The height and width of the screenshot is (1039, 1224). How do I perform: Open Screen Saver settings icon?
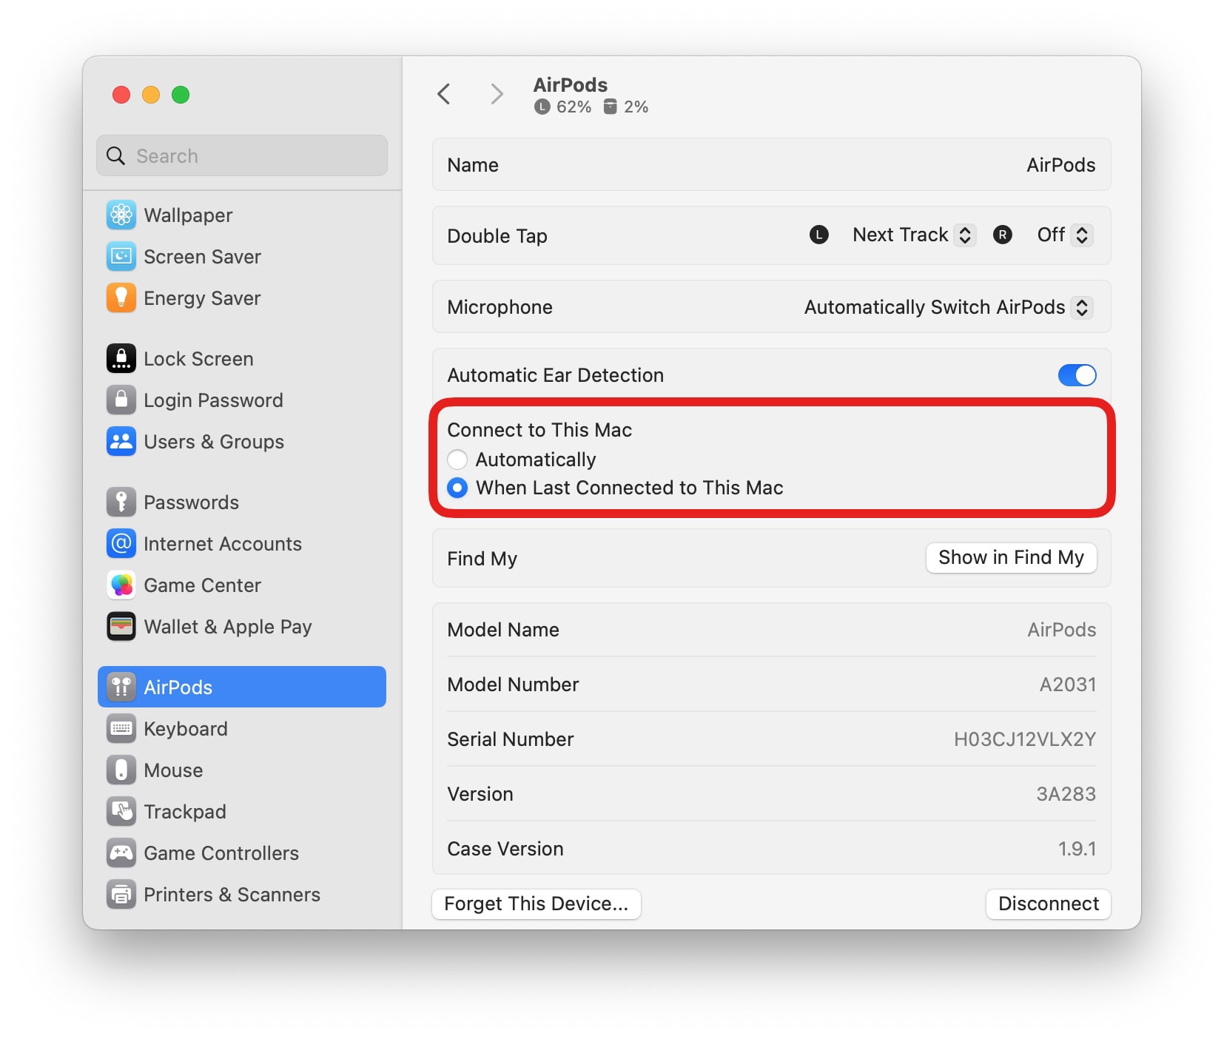pyautogui.click(x=121, y=257)
